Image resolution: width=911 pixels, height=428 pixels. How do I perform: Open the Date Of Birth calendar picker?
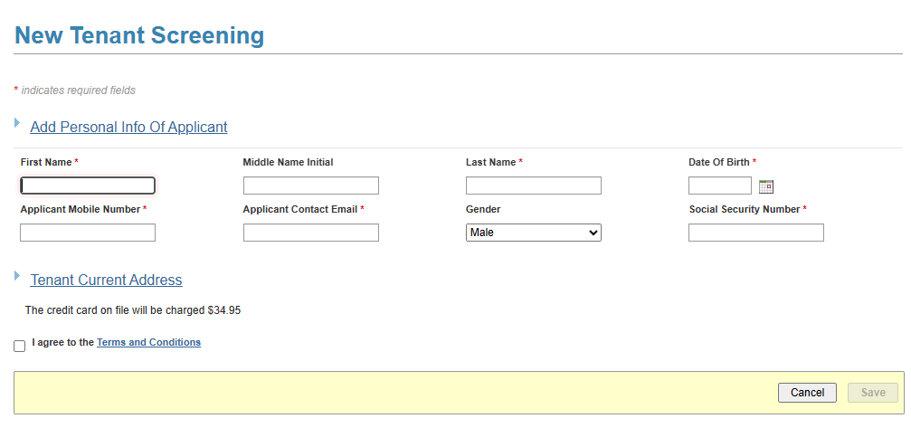pyautogui.click(x=766, y=186)
